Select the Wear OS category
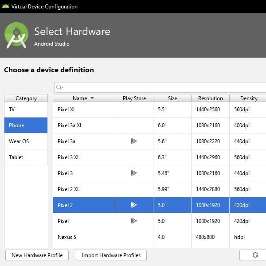The height and width of the screenshot is (266, 266). coord(26,141)
